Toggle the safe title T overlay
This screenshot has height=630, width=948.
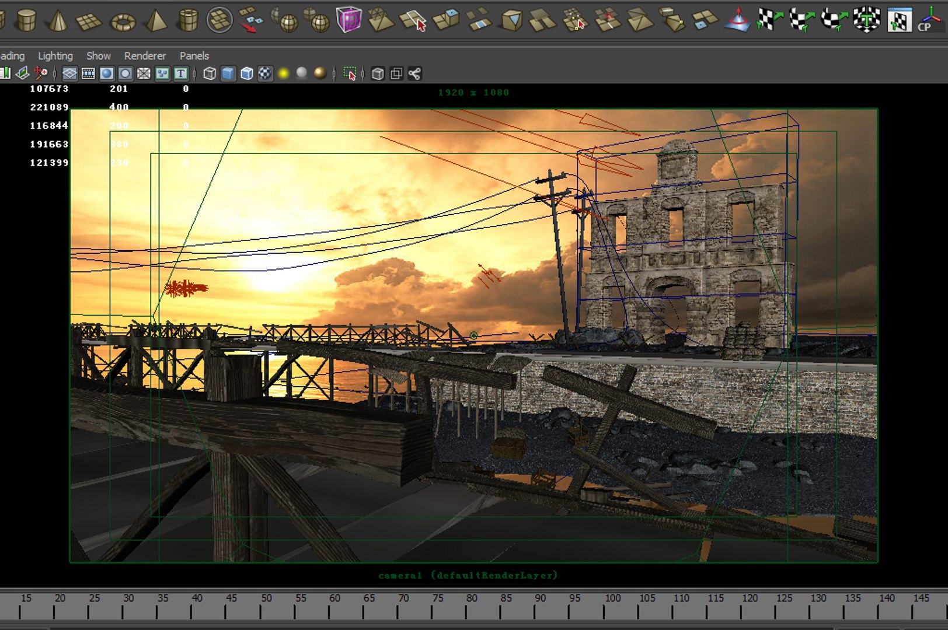(181, 73)
